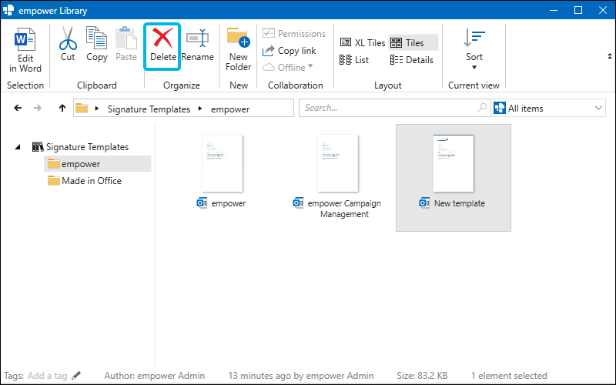616x385 pixels.
Task: Open Permissions in Collaboration group
Action: [x=294, y=33]
